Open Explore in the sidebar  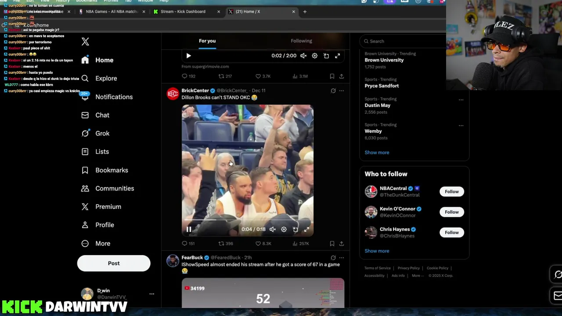(99, 79)
